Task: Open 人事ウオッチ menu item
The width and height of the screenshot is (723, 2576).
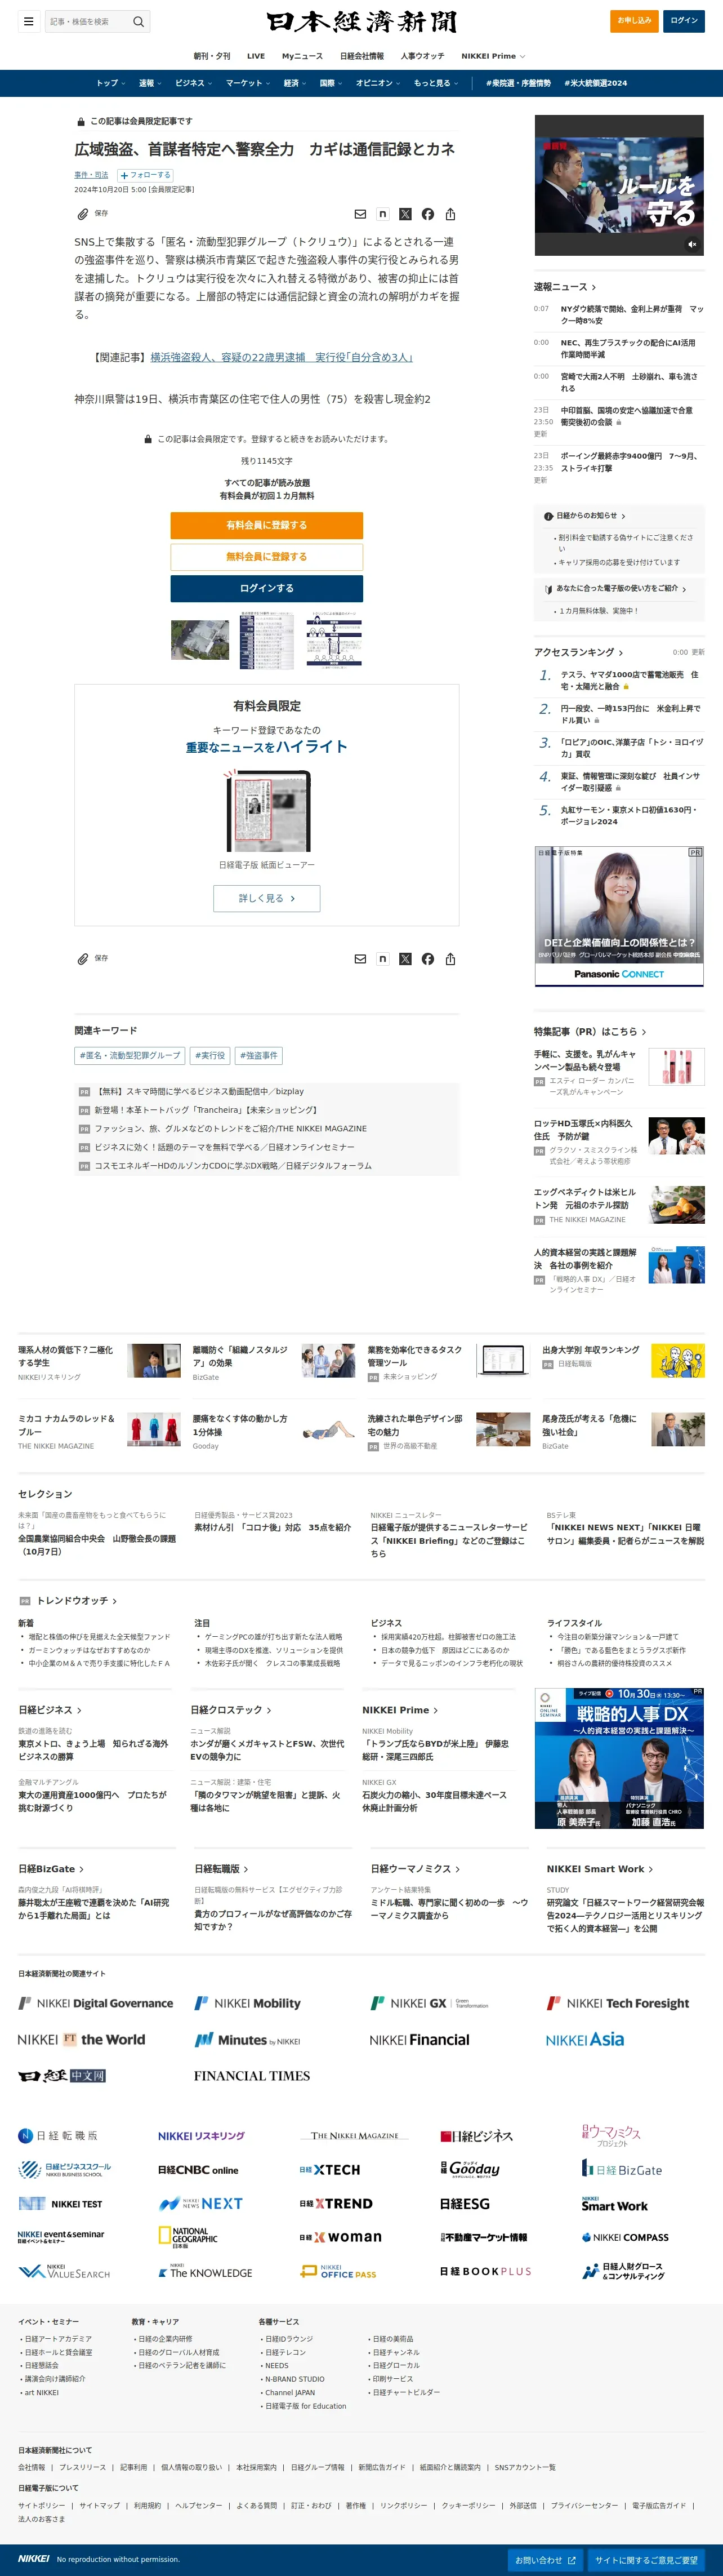Action: 422,56
